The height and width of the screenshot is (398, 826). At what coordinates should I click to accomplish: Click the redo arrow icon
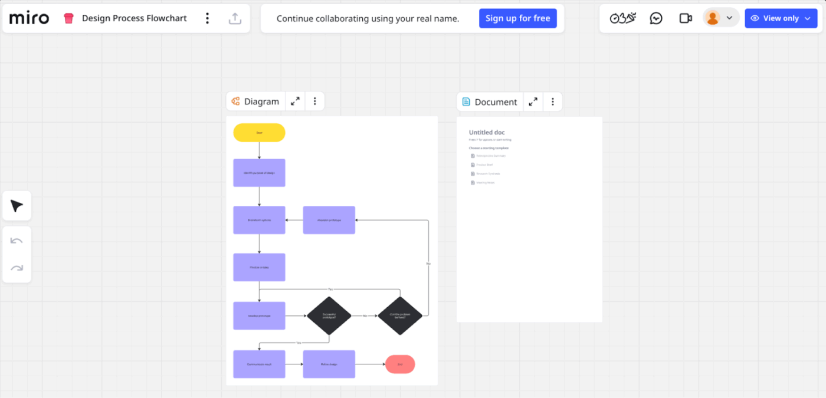point(17,267)
